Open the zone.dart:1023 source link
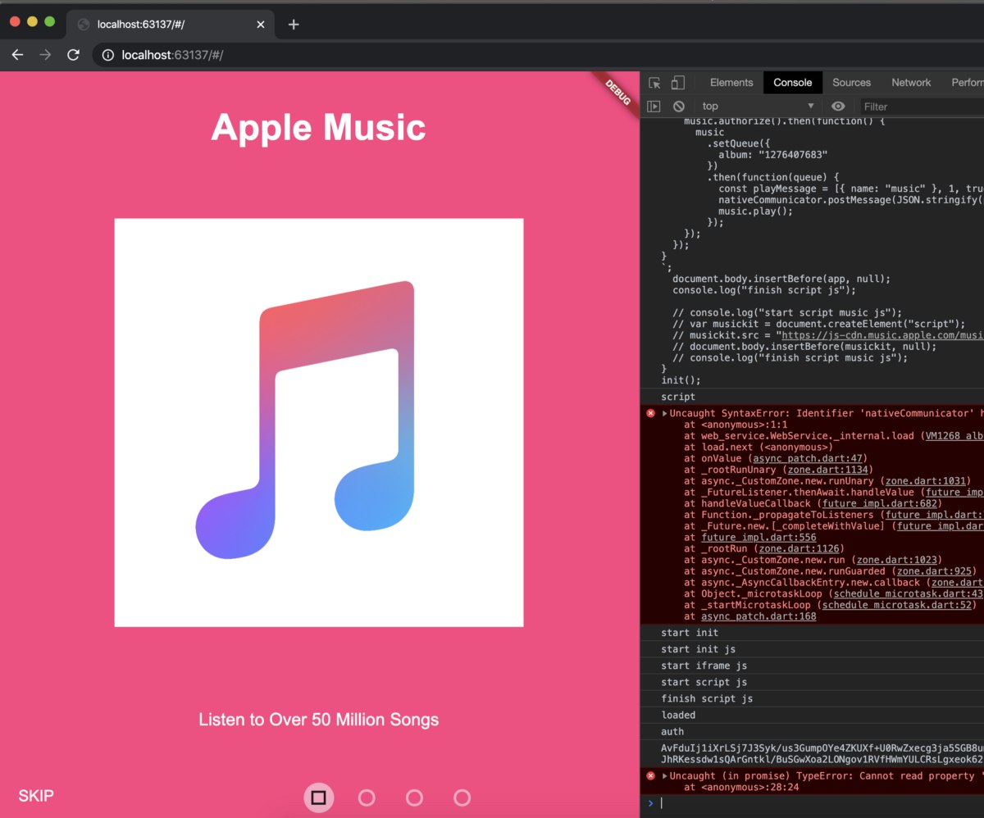The width and height of the screenshot is (984, 818). tap(897, 561)
